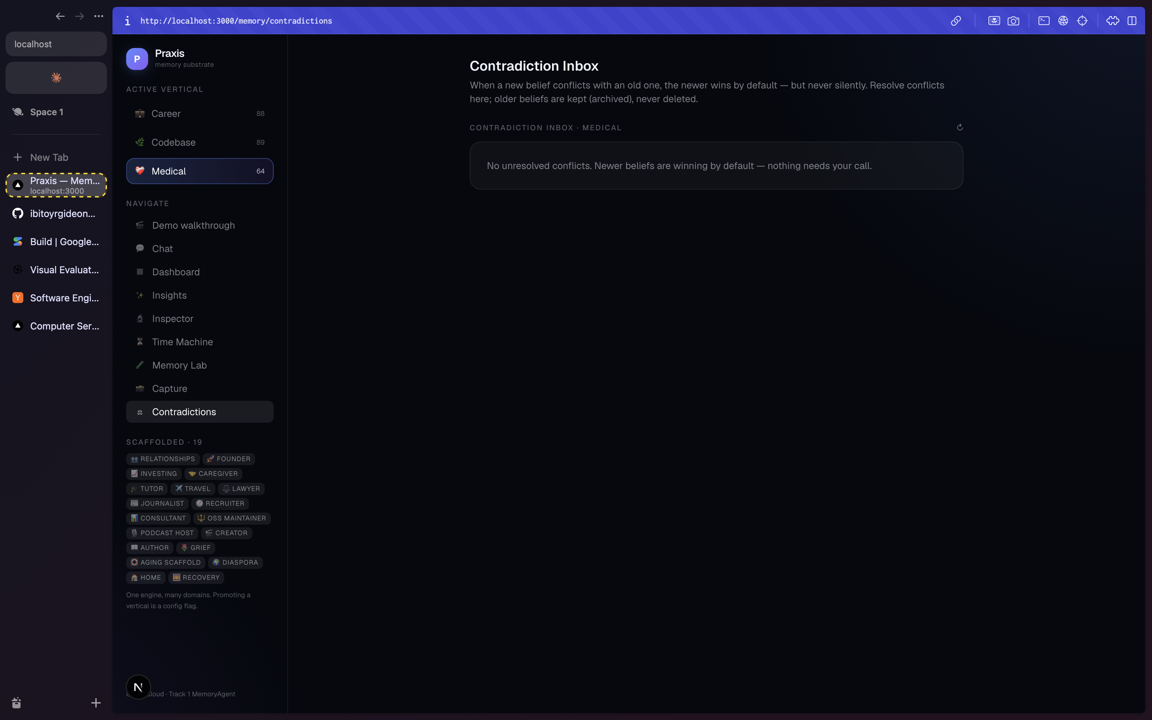This screenshot has height=720, width=1152.
Task: Switch to the Visual Evaluat... tab
Action: (56, 269)
